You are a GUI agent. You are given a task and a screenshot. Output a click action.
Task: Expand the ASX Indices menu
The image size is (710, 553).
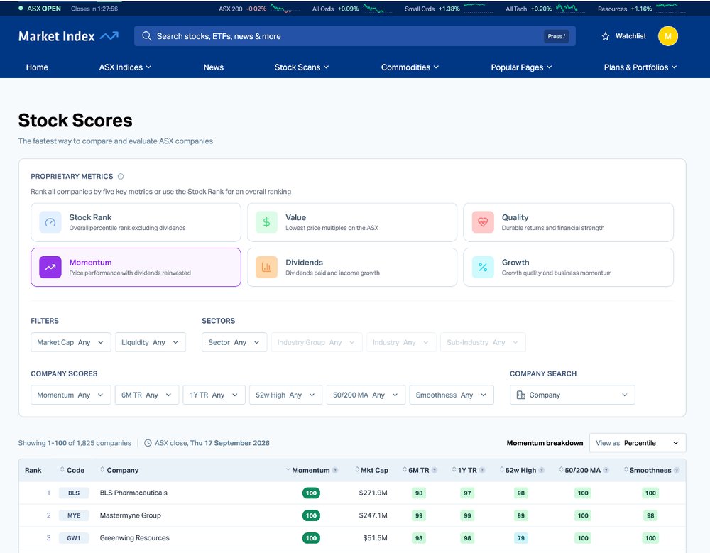(x=125, y=67)
